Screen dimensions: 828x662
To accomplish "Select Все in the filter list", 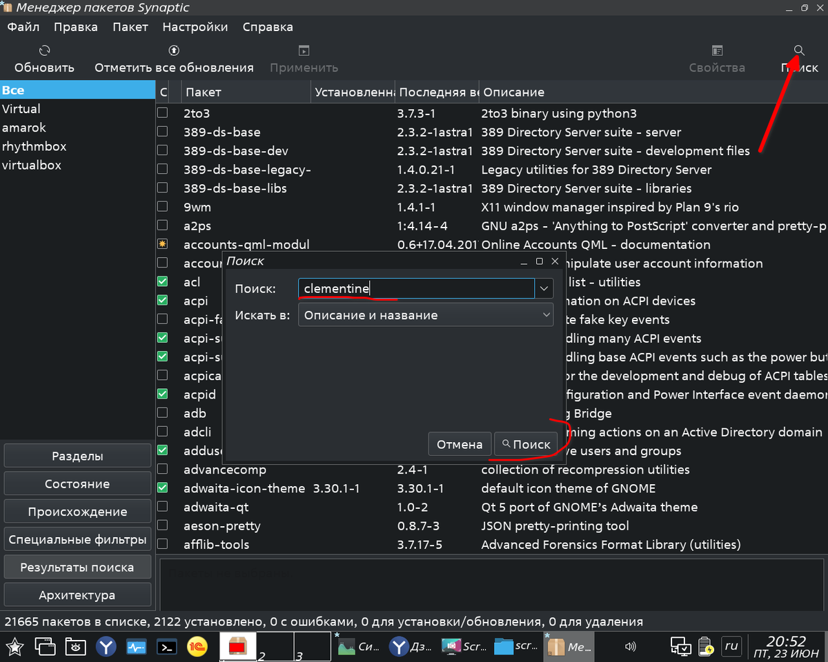I will coord(77,90).
